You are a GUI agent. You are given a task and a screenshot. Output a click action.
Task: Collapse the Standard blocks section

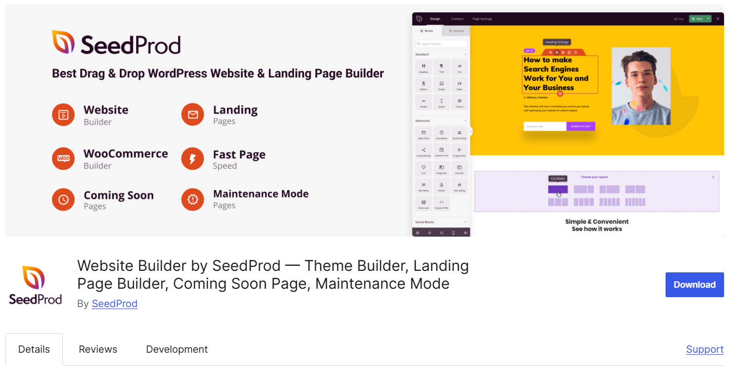465,55
